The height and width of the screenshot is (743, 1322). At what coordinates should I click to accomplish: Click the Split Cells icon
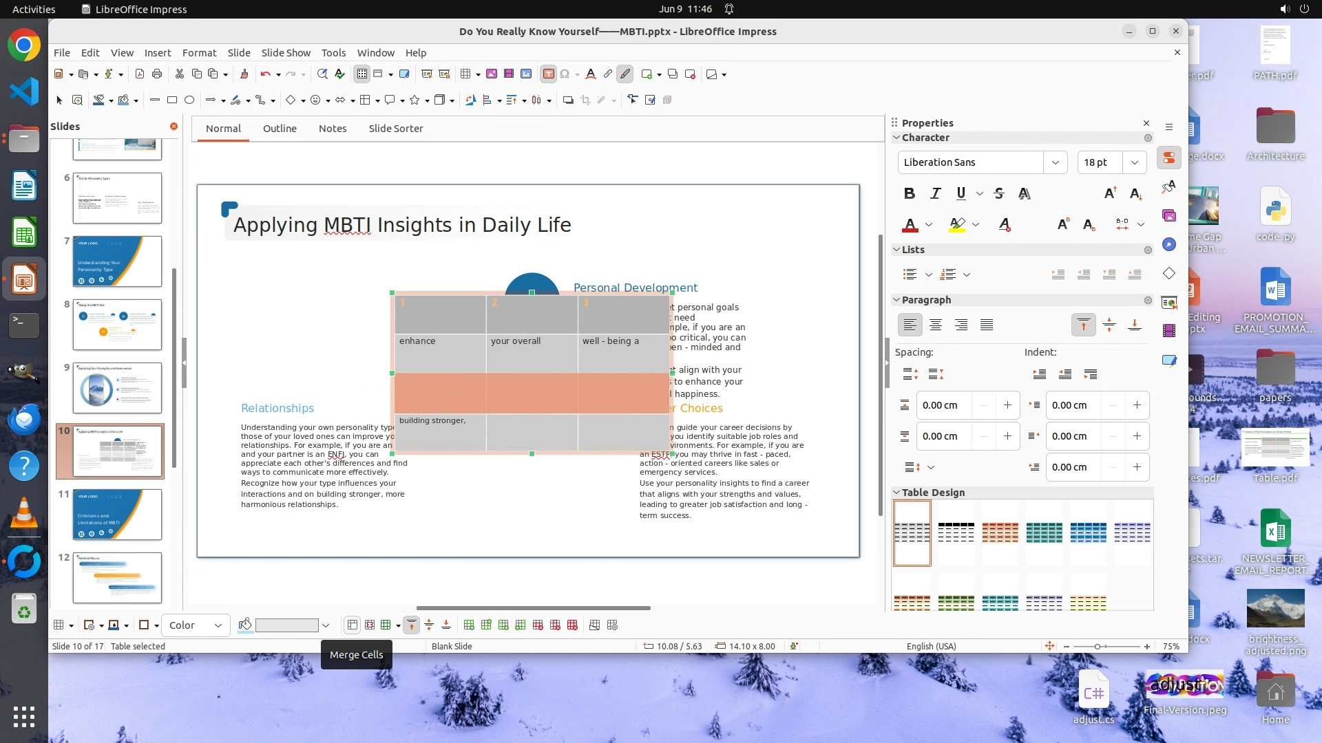pyautogui.click(x=370, y=625)
